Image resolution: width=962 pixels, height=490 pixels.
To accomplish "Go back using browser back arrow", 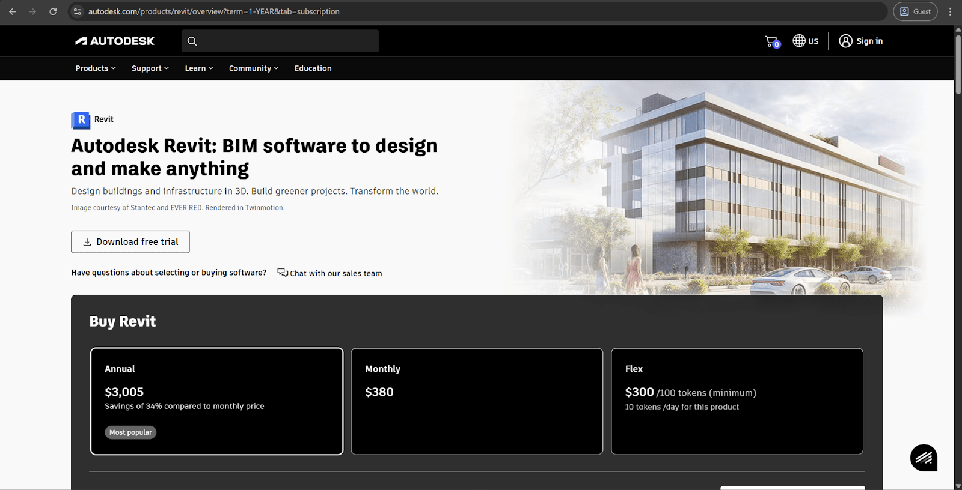I will pyautogui.click(x=13, y=11).
